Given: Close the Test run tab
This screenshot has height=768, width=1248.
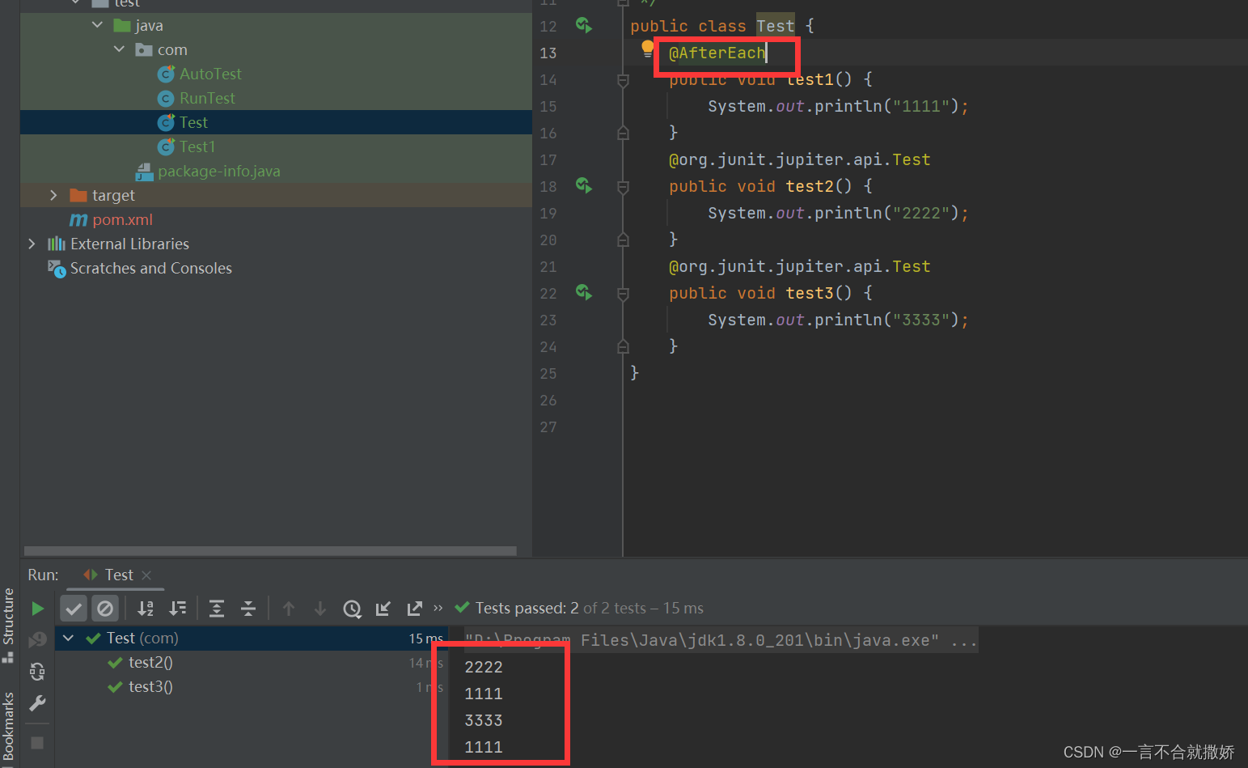Looking at the screenshot, I should [x=146, y=575].
